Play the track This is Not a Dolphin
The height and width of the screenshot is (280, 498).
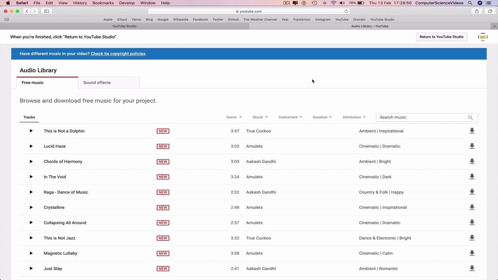tap(31, 131)
